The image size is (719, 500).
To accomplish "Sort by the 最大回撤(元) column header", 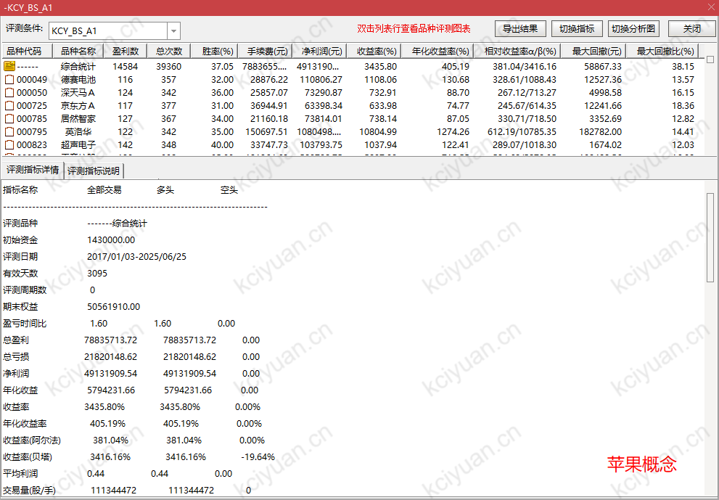I will click(596, 52).
